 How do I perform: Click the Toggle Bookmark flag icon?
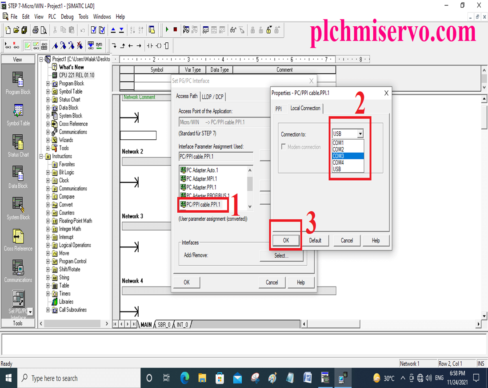pos(55,46)
